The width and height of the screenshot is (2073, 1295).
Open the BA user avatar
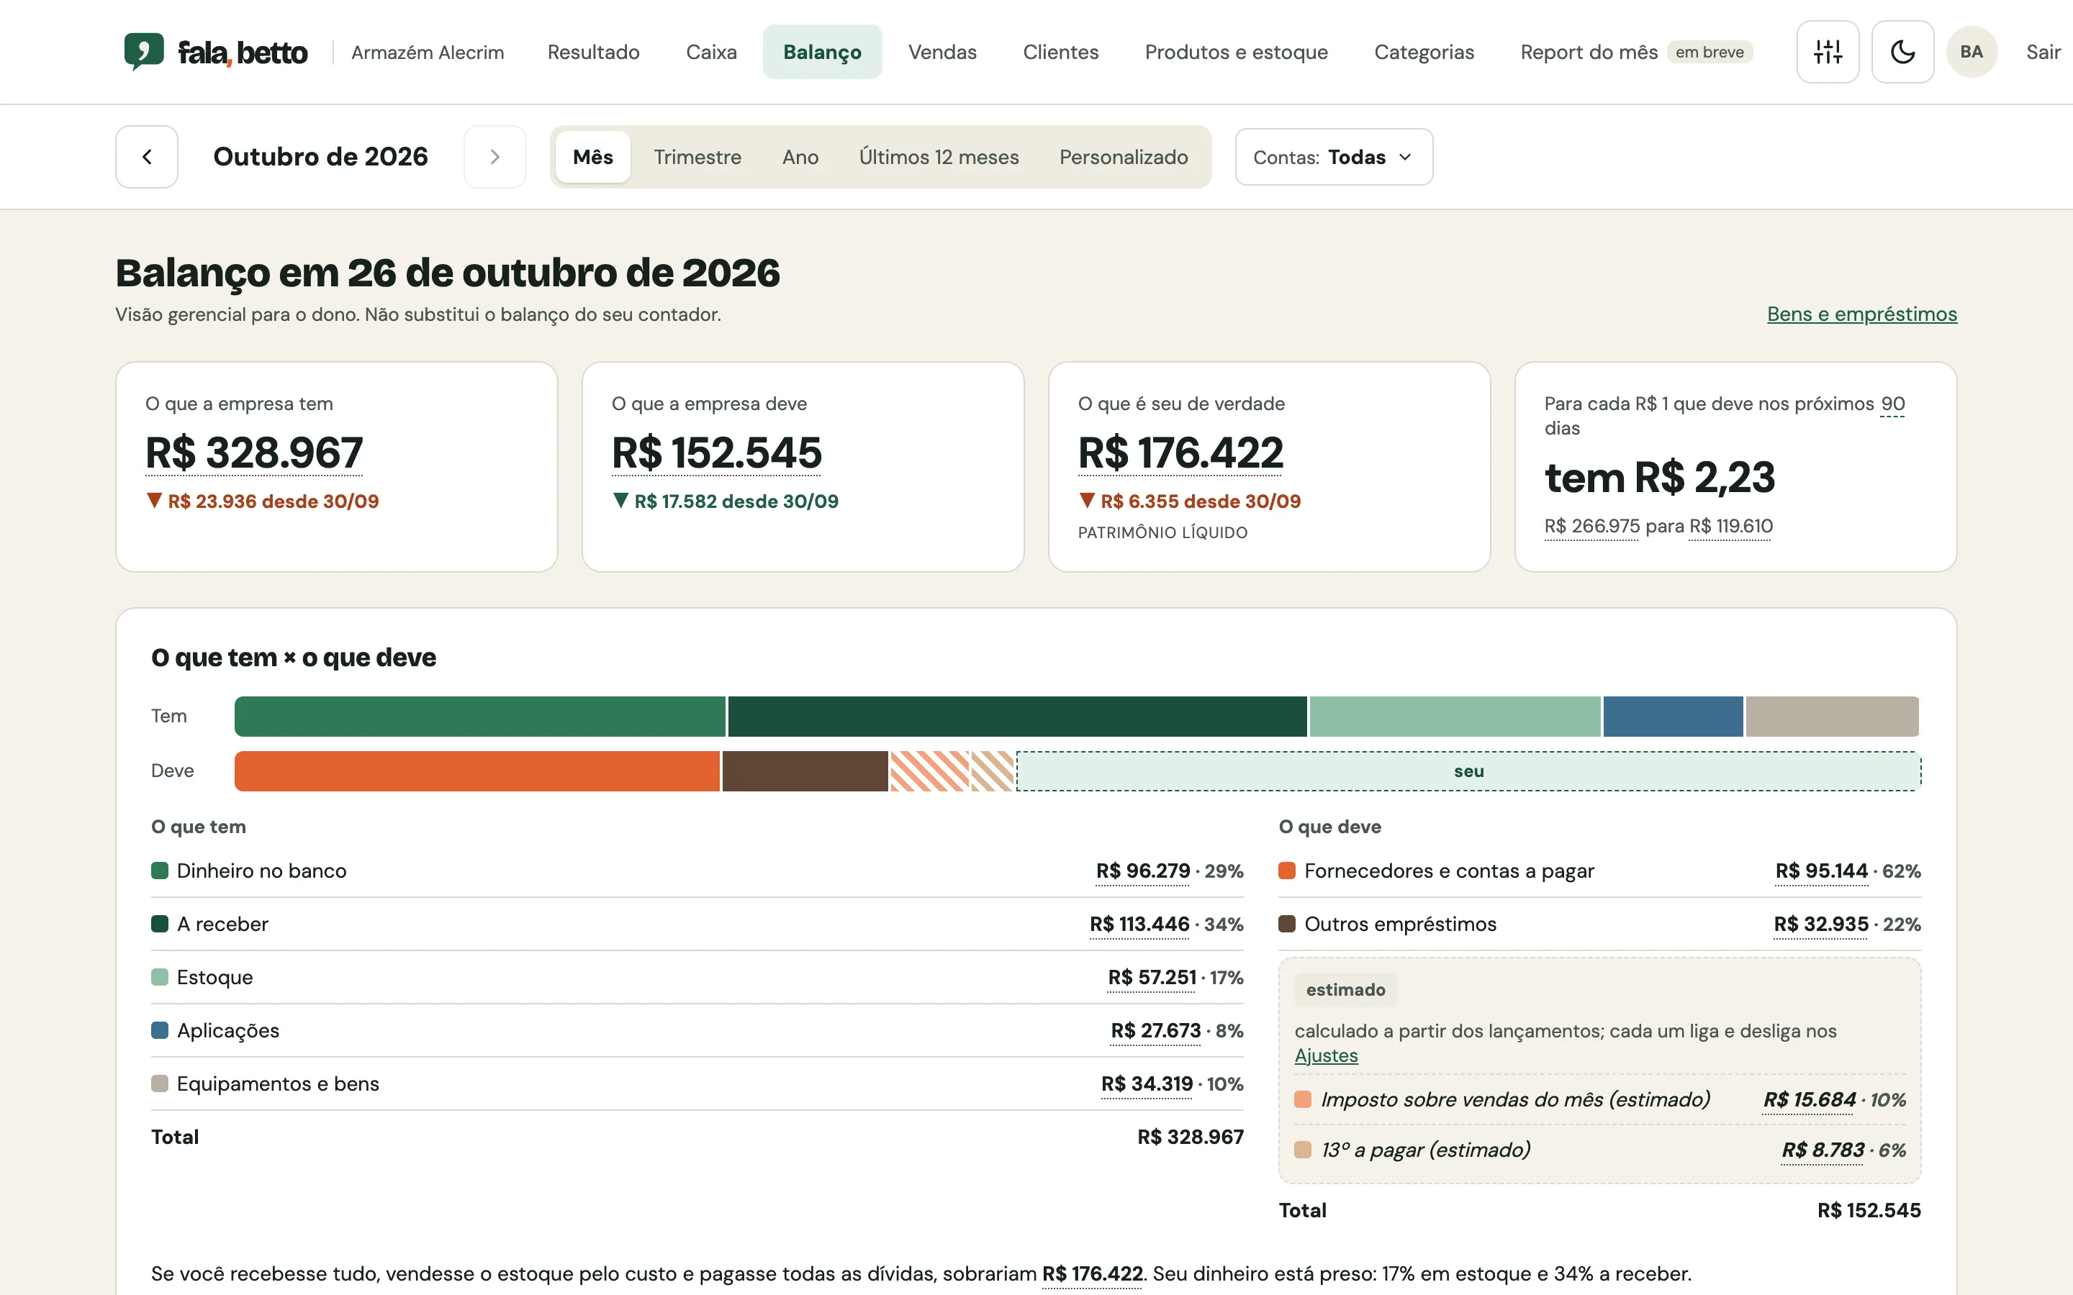tap(1971, 53)
